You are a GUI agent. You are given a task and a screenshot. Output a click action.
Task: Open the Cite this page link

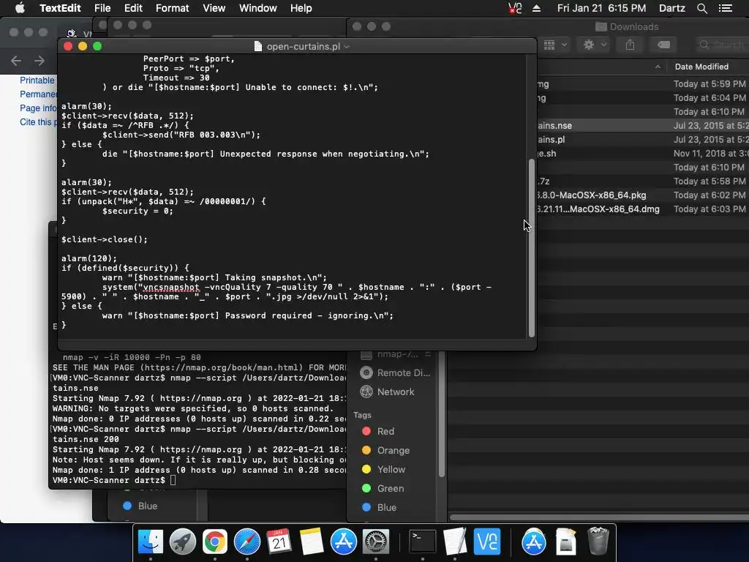point(37,122)
